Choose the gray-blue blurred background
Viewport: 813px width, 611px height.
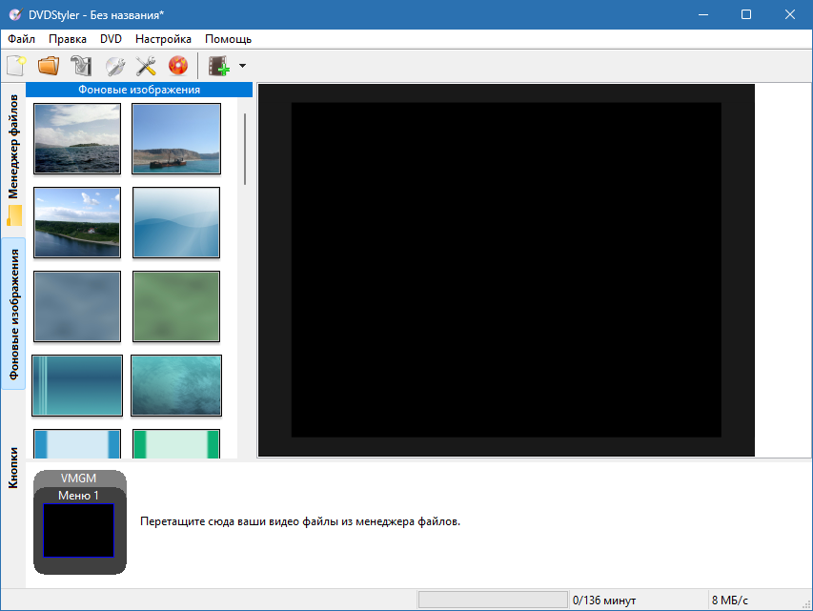pyautogui.click(x=77, y=307)
